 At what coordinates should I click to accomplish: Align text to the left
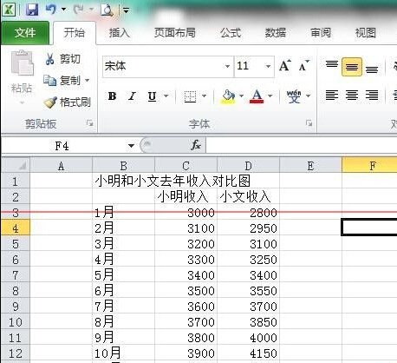pyautogui.click(x=332, y=96)
